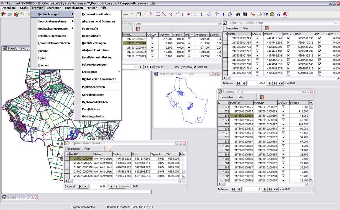Click the binoculars search icon in toolbar
340x210 pixels.
click(x=238, y=14)
